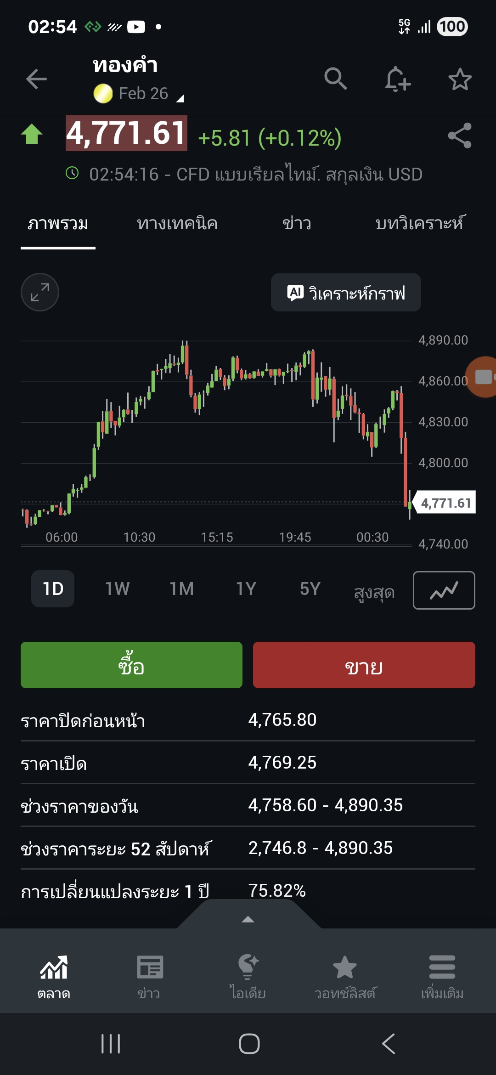Tap the AI วิเคราะห์กราฟ button
496x1075 pixels.
[x=346, y=293]
